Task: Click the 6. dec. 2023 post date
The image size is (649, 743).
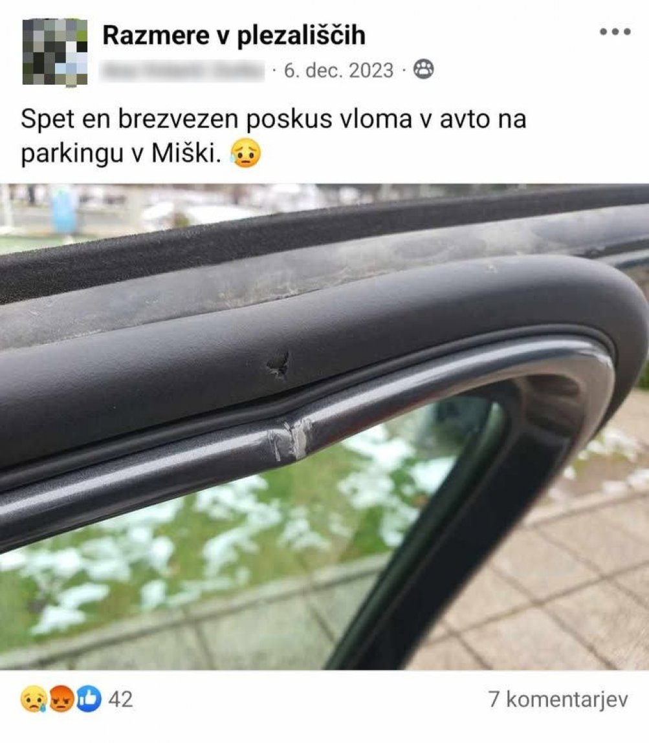Action: (338, 70)
